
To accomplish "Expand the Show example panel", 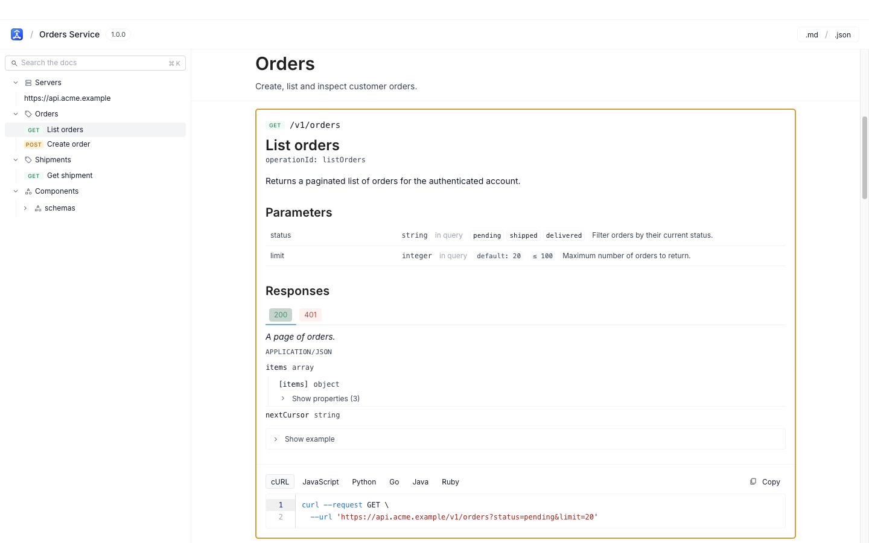I will point(526,439).
